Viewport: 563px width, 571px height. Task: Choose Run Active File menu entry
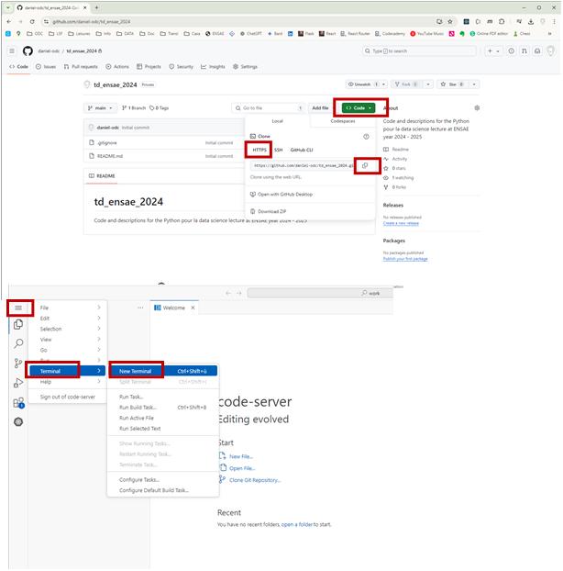(x=163, y=418)
